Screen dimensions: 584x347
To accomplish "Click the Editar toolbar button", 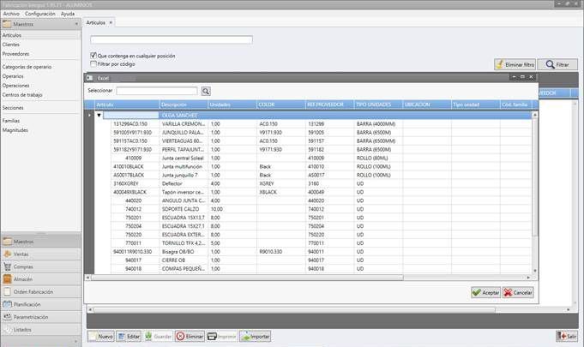I will tap(129, 336).
